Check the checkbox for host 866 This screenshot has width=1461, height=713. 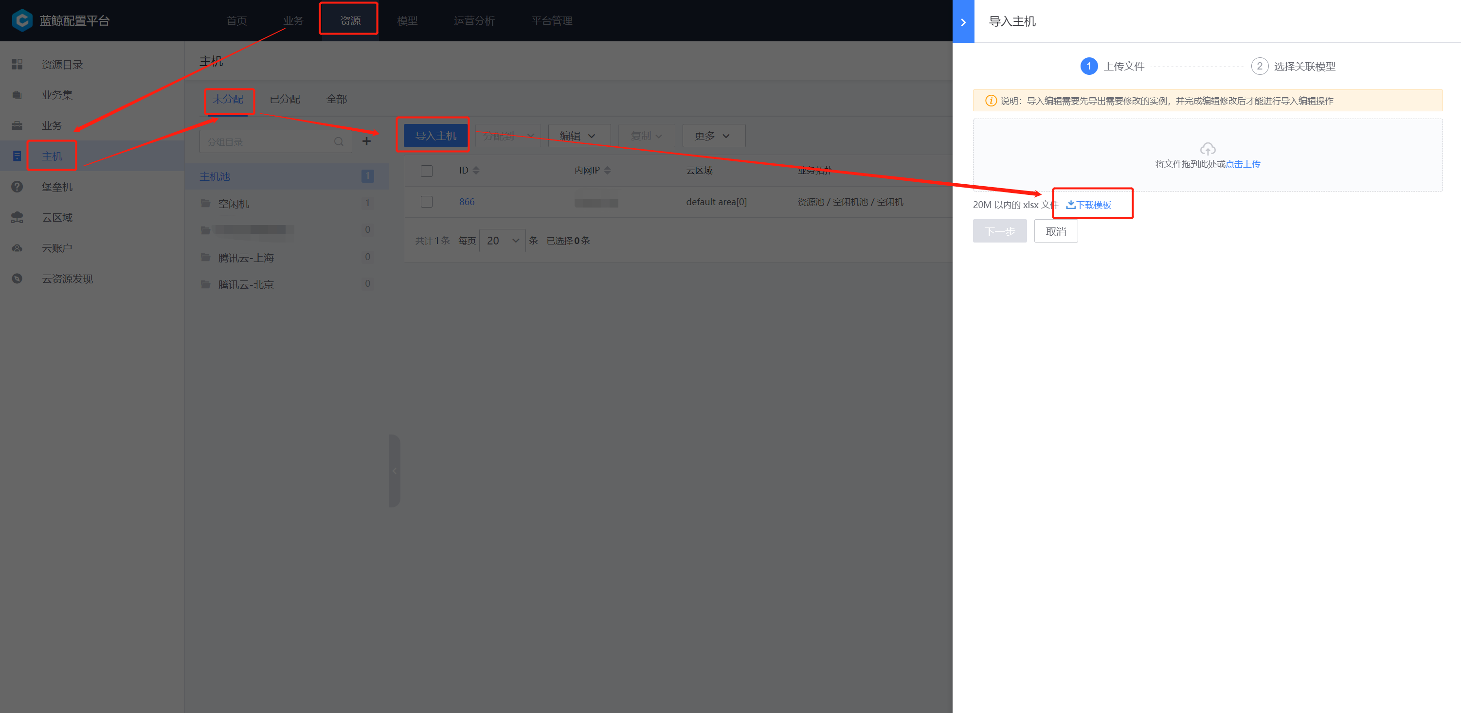[427, 202]
